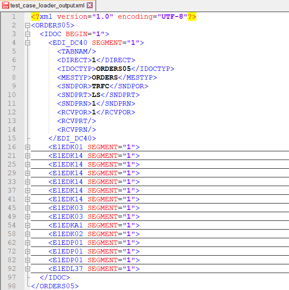Close the test_case_loader_output.xml tab
This screenshot has width=289, height=290.
90,5
